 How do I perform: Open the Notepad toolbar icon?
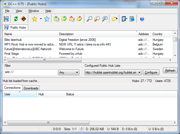tap(132, 19)
